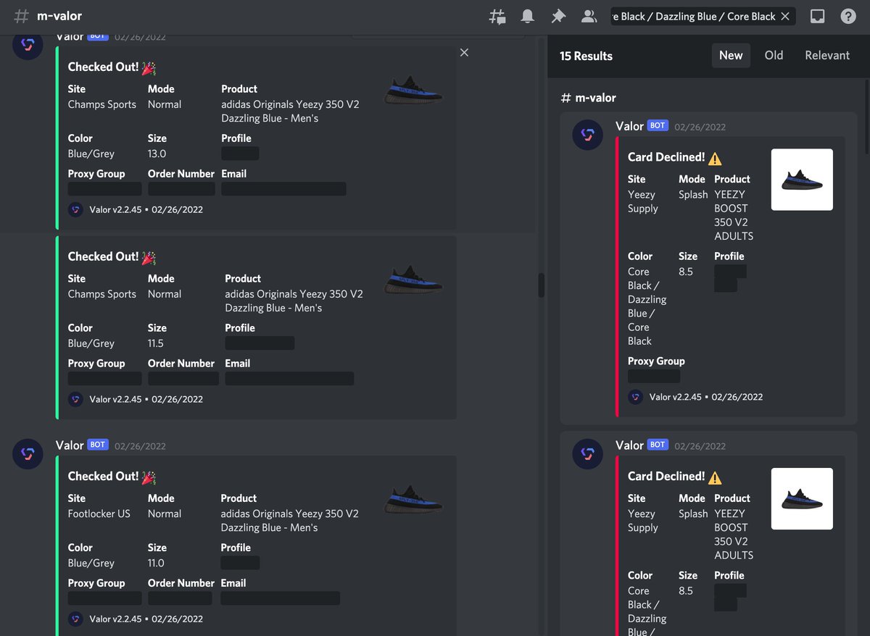Click party popper emoji in Footlocker US embed
Viewport: 870px width, 636px height.
[x=149, y=477]
